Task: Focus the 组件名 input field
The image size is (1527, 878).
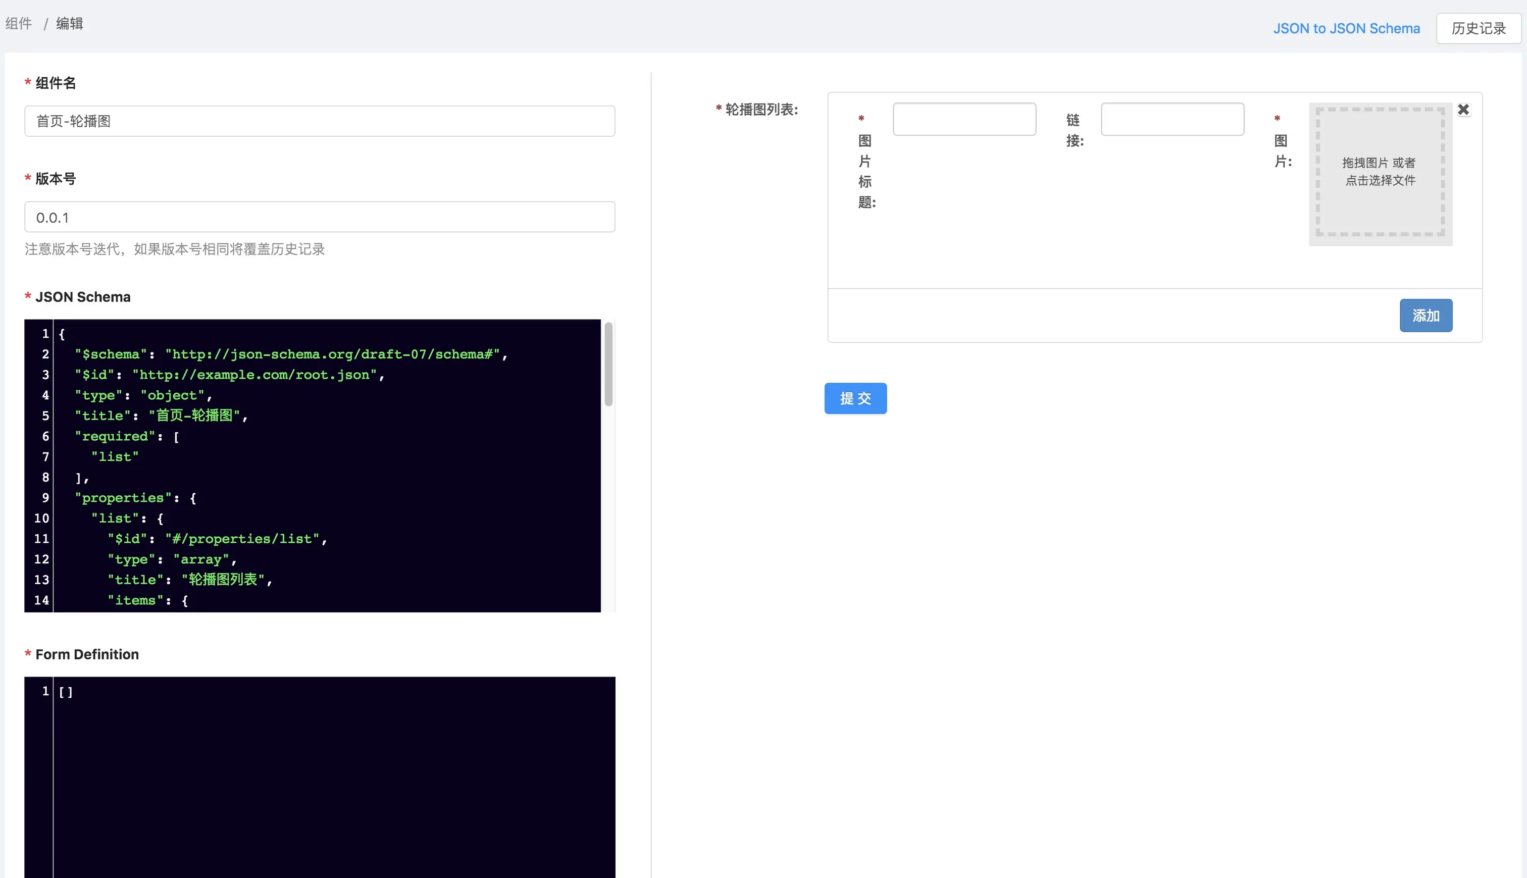Action: click(x=320, y=121)
